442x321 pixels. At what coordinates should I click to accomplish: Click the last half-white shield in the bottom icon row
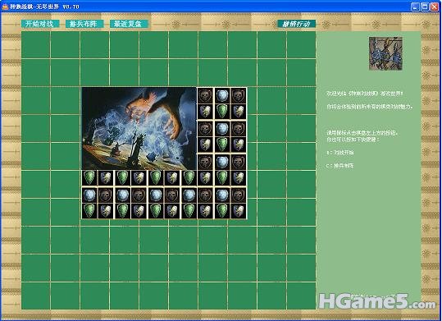[239, 211]
